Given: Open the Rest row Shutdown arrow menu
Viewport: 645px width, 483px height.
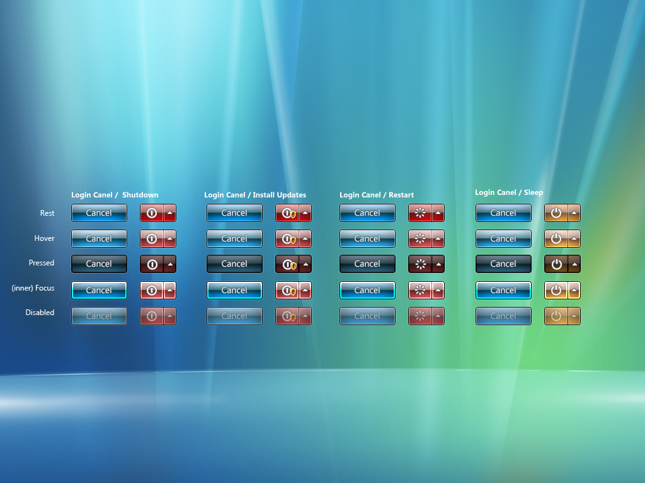Looking at the screenshot, I should 170,213.
